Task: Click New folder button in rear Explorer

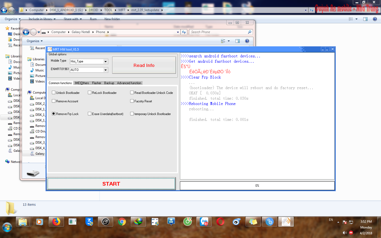Action: [112, 19]
